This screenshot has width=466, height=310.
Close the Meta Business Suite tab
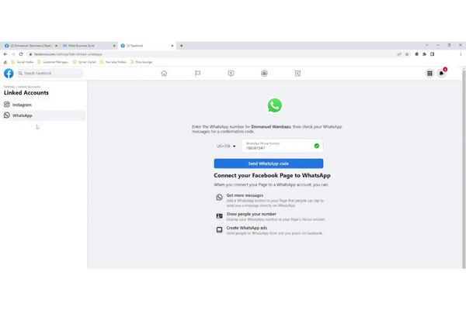click(x=114, y=46)
